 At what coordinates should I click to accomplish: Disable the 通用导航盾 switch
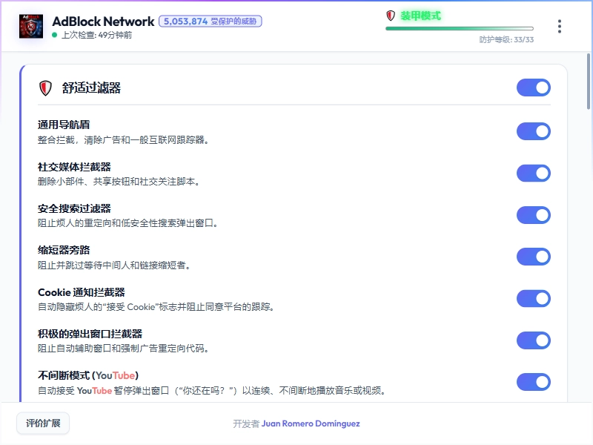(533, 131)
